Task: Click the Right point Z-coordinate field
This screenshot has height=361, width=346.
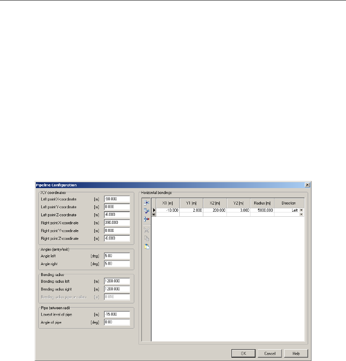Action: 117,238
